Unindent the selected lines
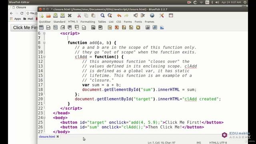Screen dimensions: 256x144 tap(136, 16)
